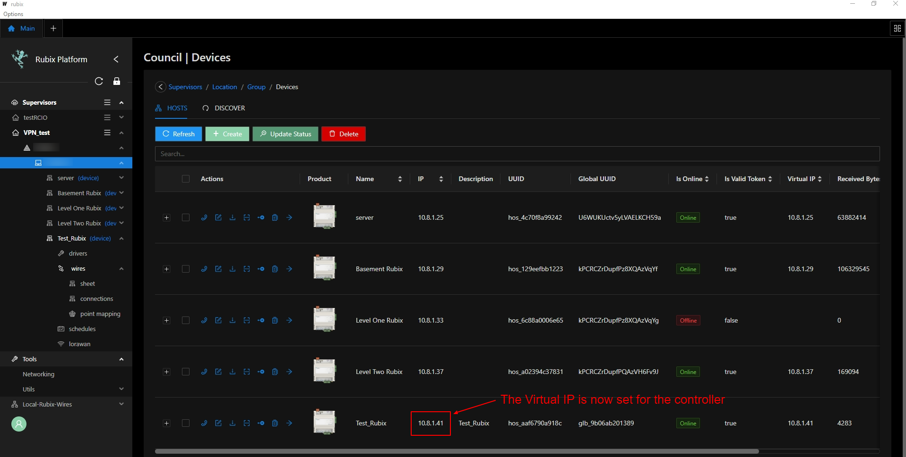The height and width of the screenshot is (457, 906).
Task: Click the edit icon in the Test_Rubix row
Action: point(218,423)
